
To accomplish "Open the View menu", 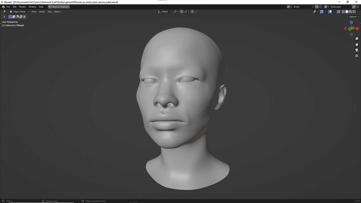I will point(34,12).
